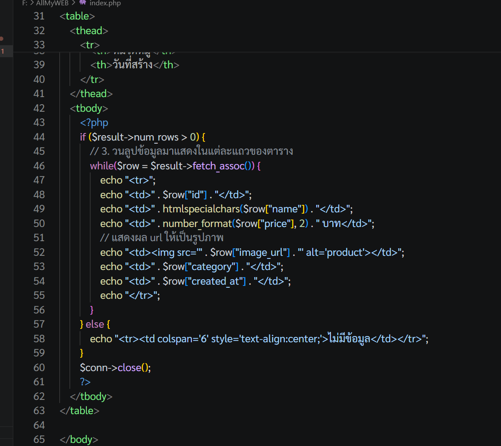
Task: Click line number 64 in the gutter
Action: point(39,425)
